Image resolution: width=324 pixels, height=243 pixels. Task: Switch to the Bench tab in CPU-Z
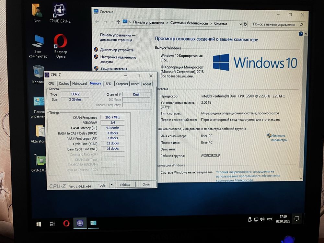135,84
